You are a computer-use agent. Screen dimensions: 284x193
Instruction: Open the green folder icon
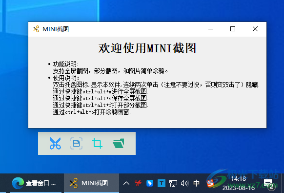119,143
